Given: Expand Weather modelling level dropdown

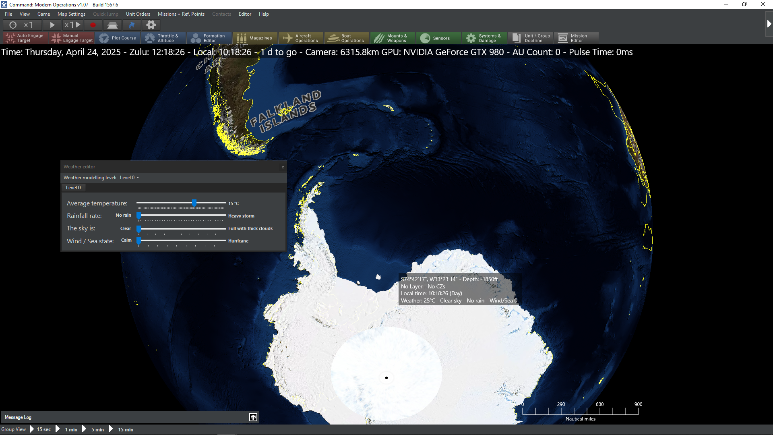Looking at the screenshot, I should [130, 178].
